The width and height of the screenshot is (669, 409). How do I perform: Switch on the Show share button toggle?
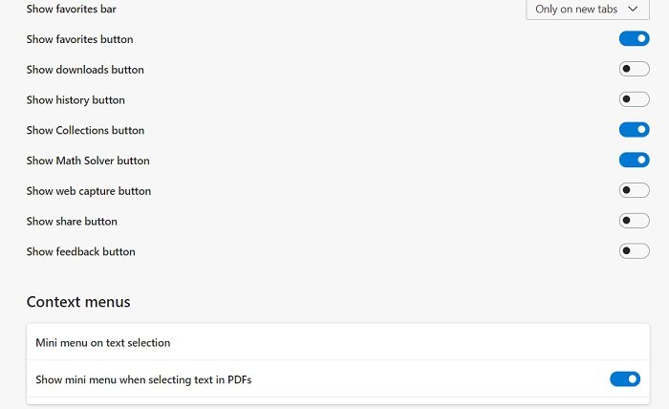point(634,221)
